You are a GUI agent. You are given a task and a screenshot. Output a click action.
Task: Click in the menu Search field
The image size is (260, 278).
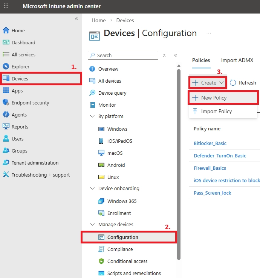click(x=123, y=55)
